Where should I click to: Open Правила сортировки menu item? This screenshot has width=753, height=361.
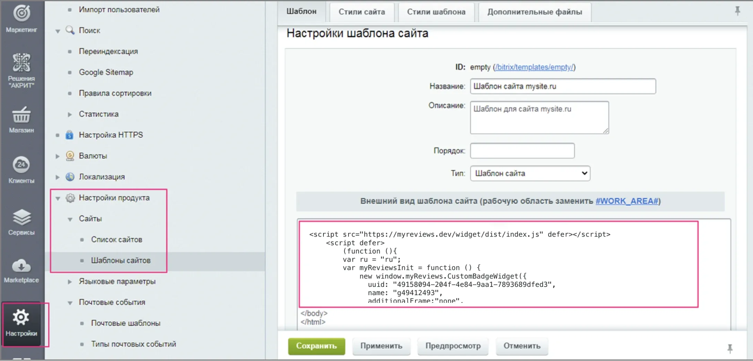(x=115, y=93)
